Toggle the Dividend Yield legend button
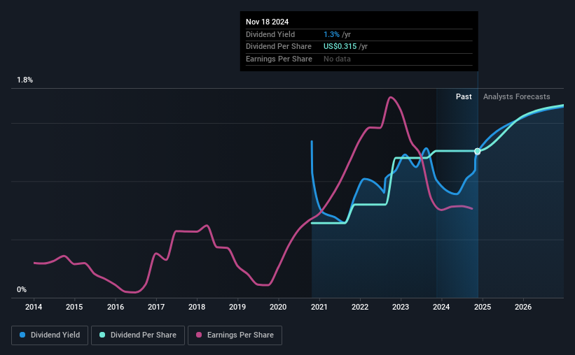Viewport: 575px width, 355px height. [x=50, y=335]
